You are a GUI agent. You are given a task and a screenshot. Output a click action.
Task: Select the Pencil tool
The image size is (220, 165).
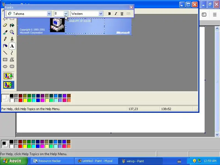click(5, 39)
